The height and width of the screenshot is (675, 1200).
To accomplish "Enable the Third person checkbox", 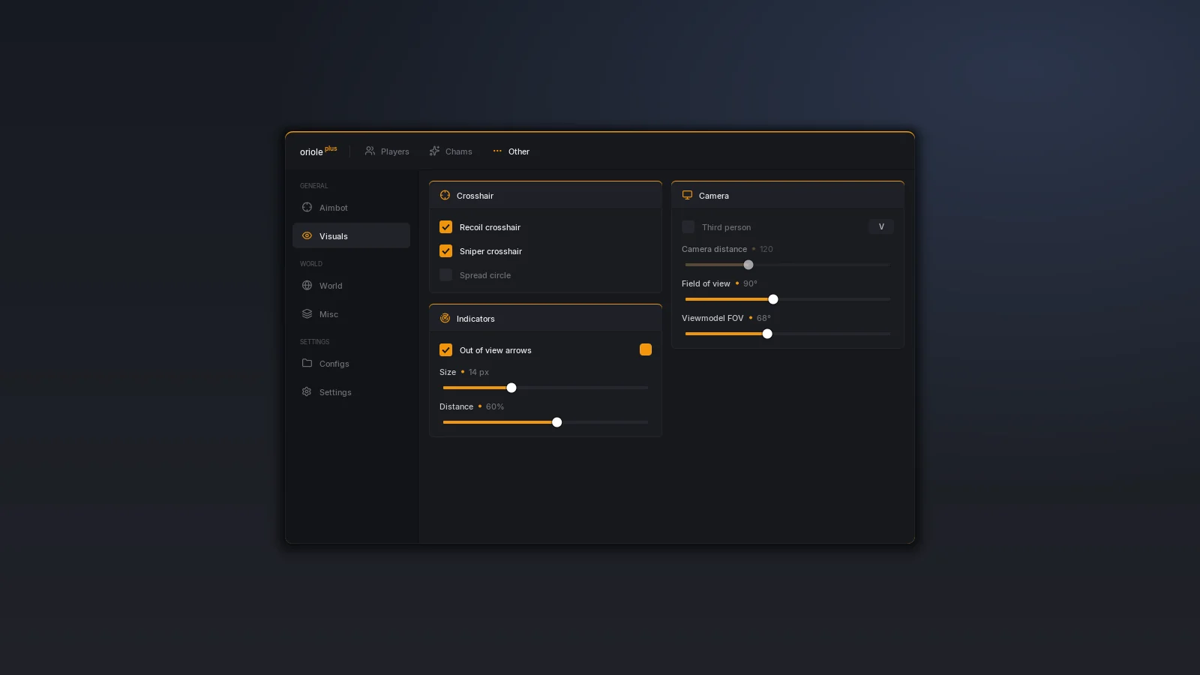I will tap(688, 226).
